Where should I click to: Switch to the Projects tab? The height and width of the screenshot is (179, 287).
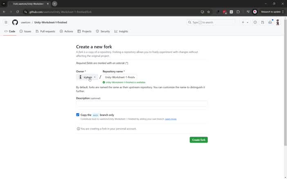pos(84,31)
